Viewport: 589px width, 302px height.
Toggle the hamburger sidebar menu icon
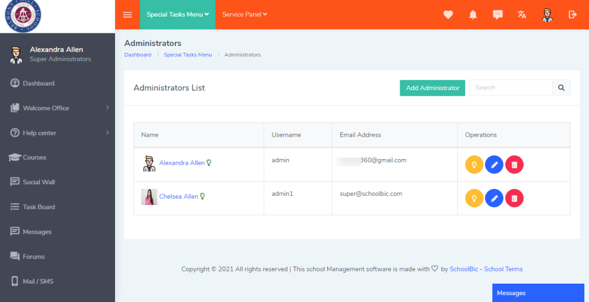127,14
